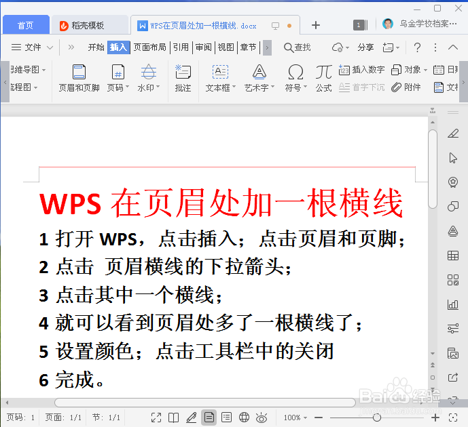468x427 pixels.
Task: Insert a comment with 批注 icon
Action: coord(183,79)
